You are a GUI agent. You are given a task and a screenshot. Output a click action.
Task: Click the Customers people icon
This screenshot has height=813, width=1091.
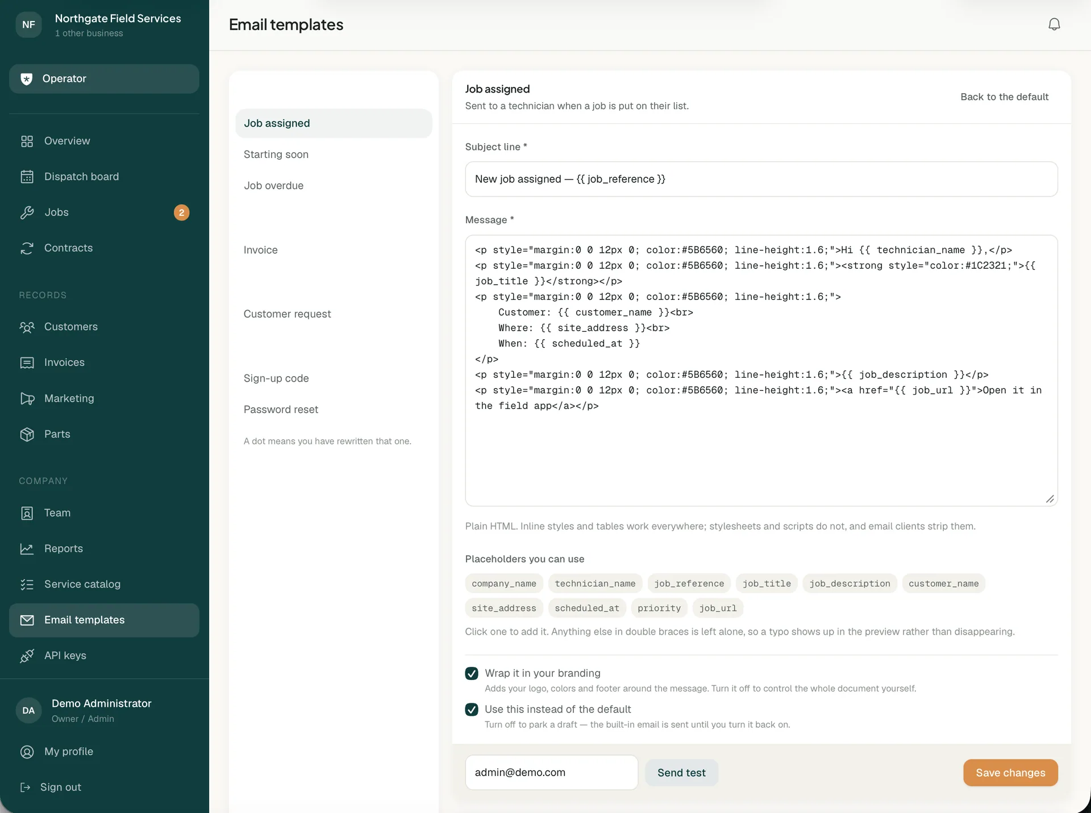(27, 327)
